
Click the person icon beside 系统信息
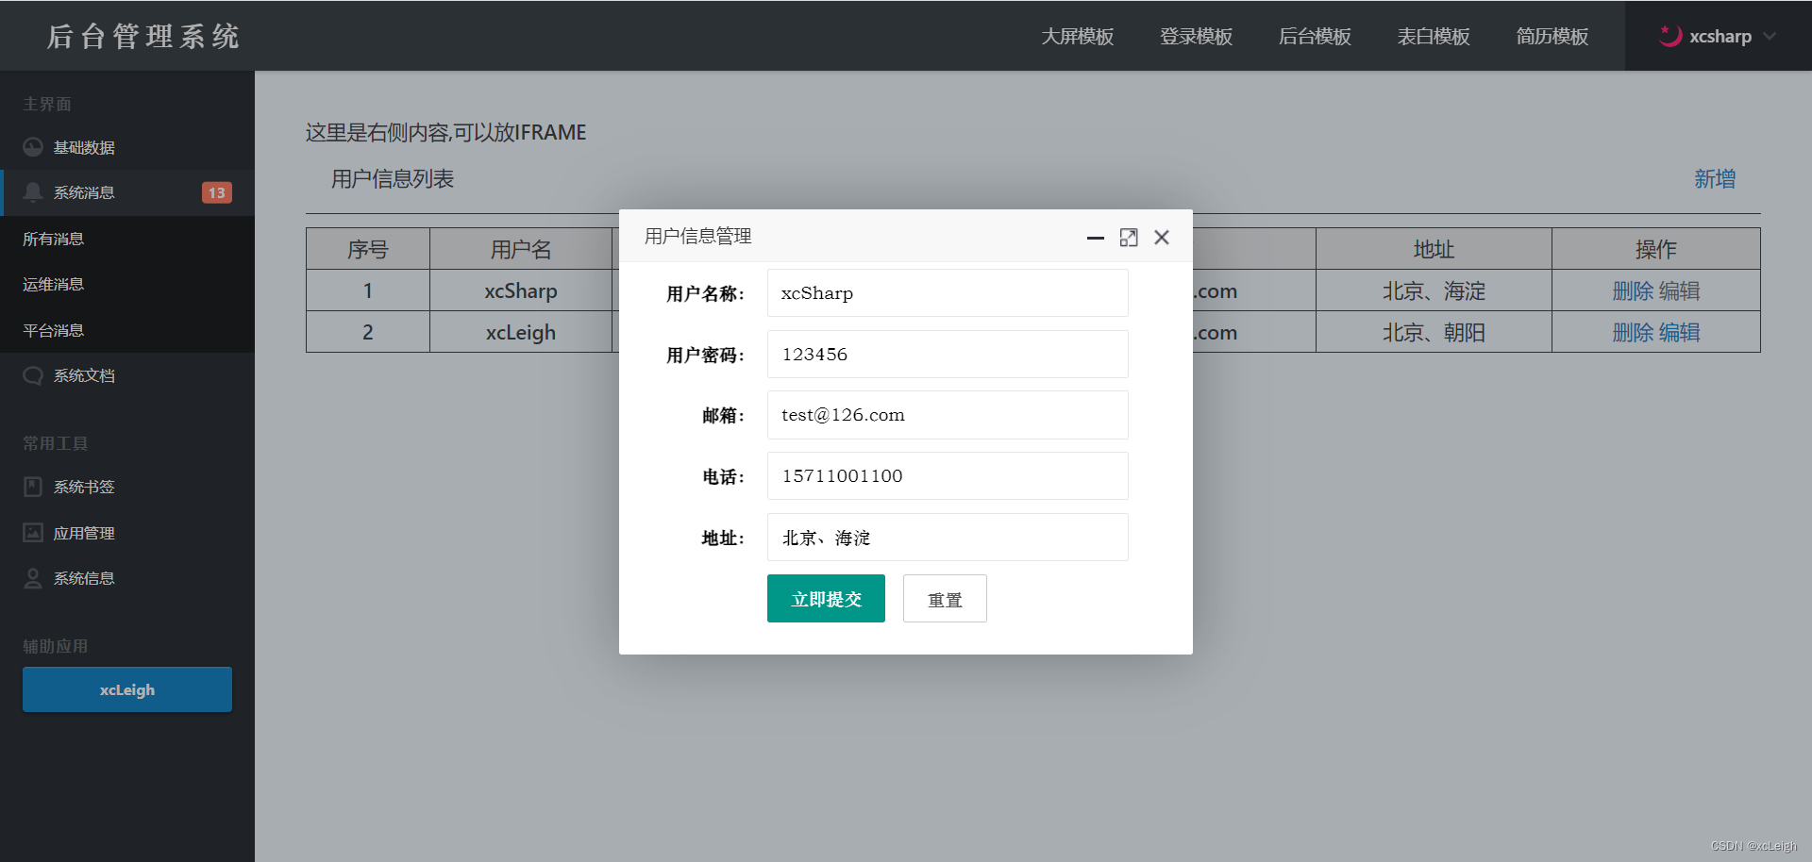coord(33,578)
